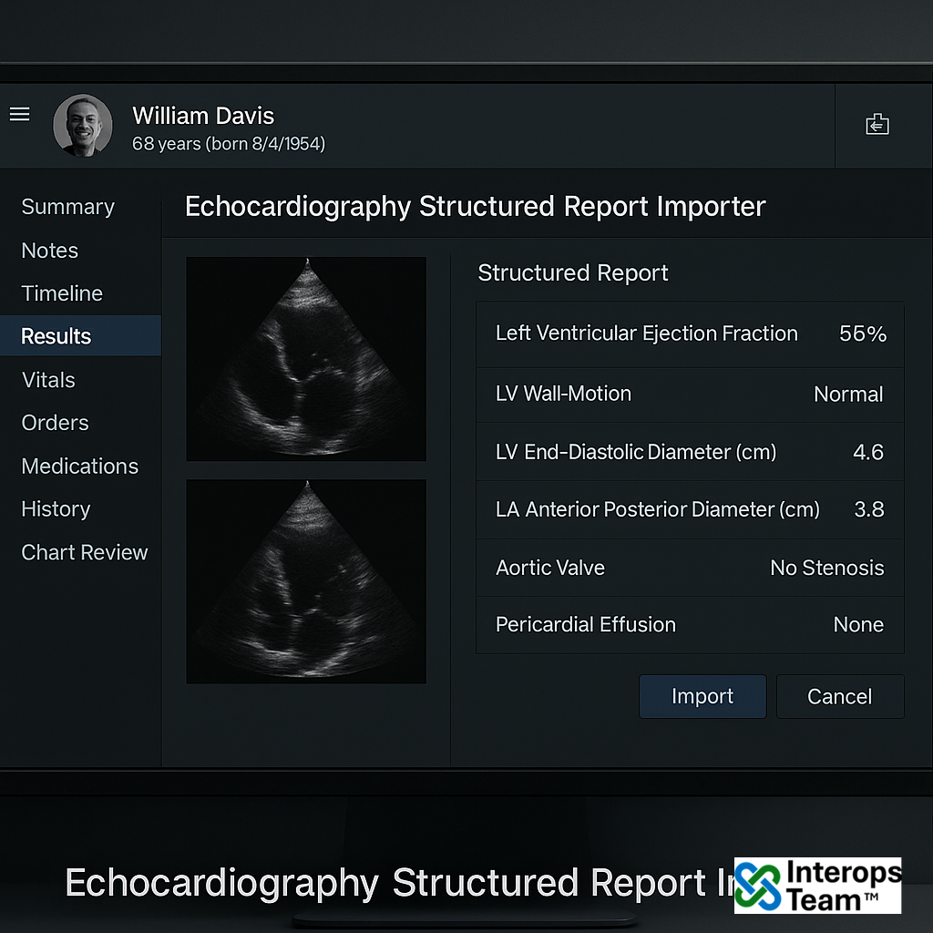Click the import/exit icon in header
The width and height of the screenshot is (933, 933).
click(877, 124)
